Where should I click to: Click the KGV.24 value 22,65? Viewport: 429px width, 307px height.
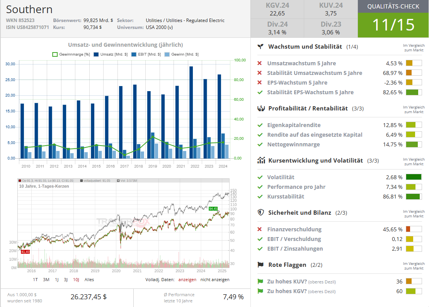pos(277,14)
